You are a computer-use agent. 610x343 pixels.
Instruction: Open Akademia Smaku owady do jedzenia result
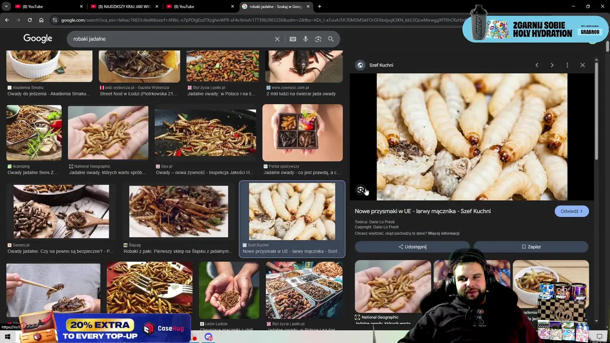pos(49,67)
